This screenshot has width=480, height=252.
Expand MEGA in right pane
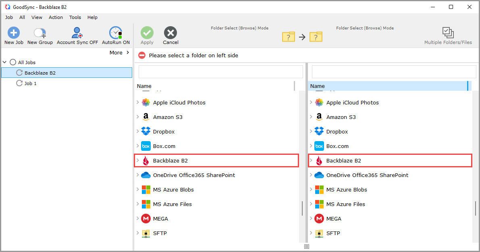pos(311,218)
